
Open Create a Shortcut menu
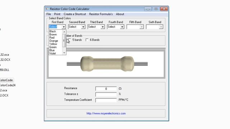[x=75, y=14]
